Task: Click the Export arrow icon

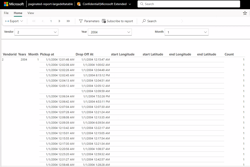Action: coord(7,21)
